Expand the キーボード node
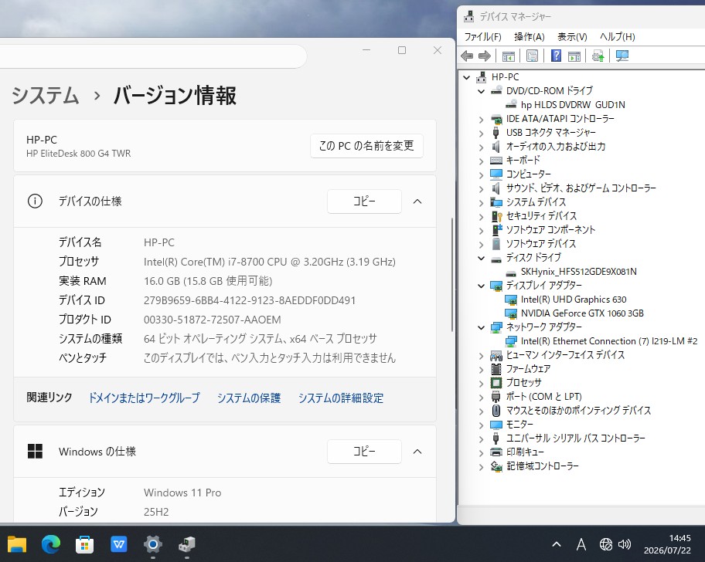This screenshot has height=562, width=705. tap(481, 161)
